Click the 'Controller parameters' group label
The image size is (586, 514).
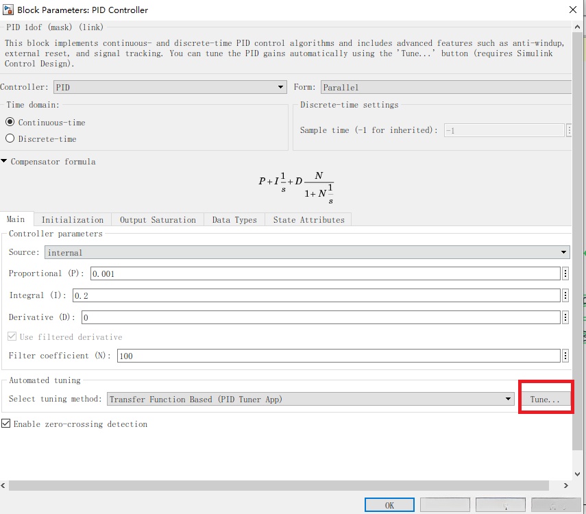pyautogui.click(x=56, y=234)
